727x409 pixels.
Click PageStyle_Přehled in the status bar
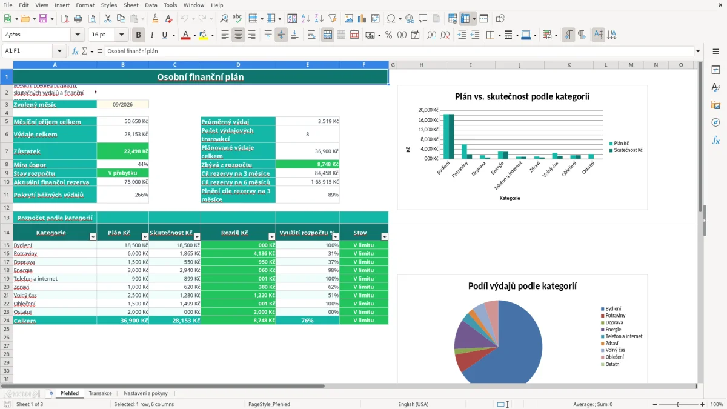[x=269, y=404]
